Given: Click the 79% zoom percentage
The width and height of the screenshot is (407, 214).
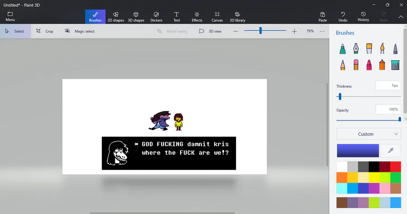Looking at the screenshot, I should (x=310, y=31).
